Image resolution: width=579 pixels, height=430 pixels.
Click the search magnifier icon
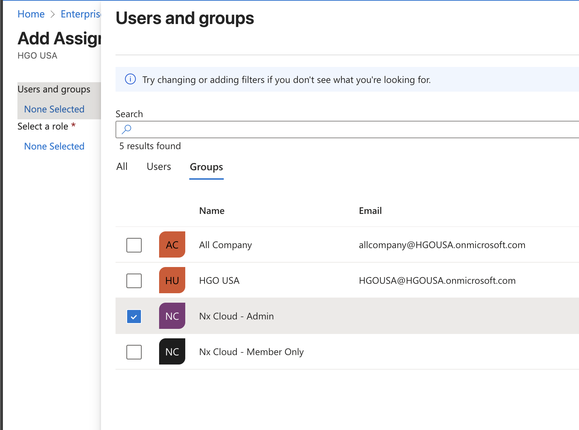[126, 129]
